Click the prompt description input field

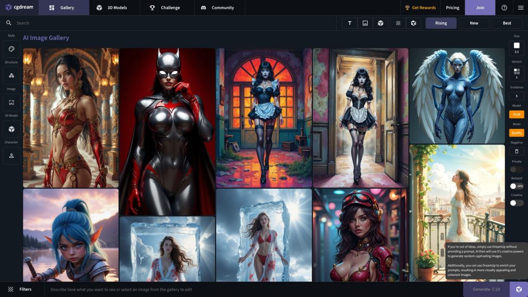tap(247, 289)
